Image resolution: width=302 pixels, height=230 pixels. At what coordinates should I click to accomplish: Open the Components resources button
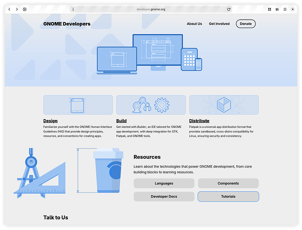[228, 183]
